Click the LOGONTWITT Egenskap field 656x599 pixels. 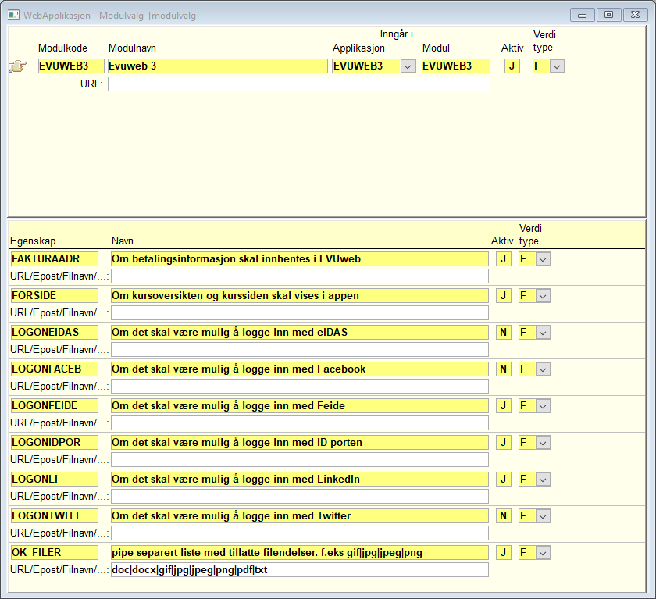pos(55,515)
